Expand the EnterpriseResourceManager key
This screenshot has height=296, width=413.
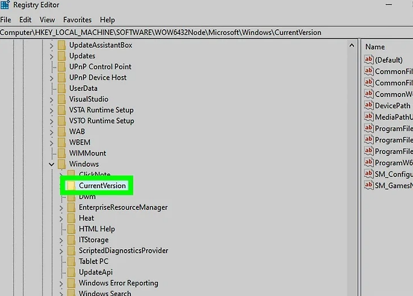tap(61, 207)
